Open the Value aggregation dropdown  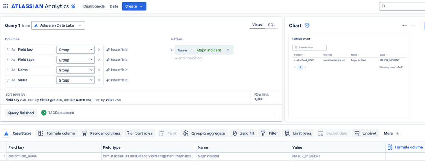pyautogui.click(x=76, y=80)
